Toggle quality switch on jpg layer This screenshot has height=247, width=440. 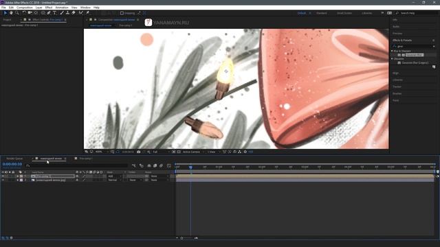click(84, 180)
